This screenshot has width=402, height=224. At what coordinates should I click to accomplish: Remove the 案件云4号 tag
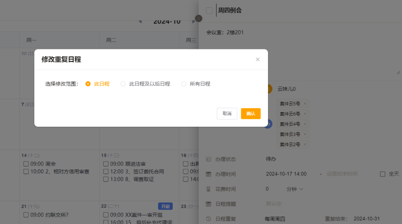(x=305, y=124)
